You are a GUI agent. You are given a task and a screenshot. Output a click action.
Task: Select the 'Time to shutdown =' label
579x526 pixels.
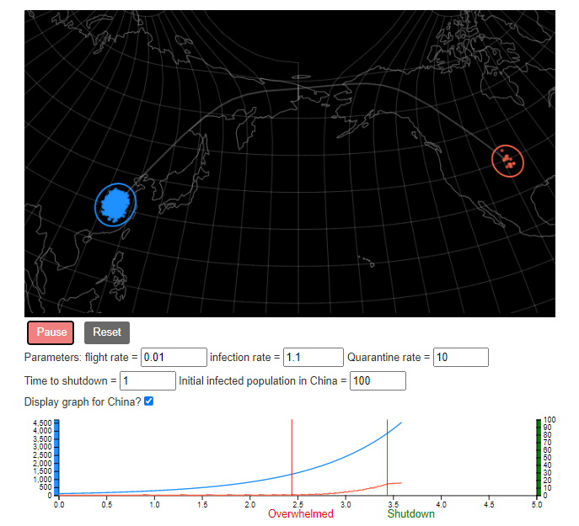pyautogui.click(x=71, y=380)
